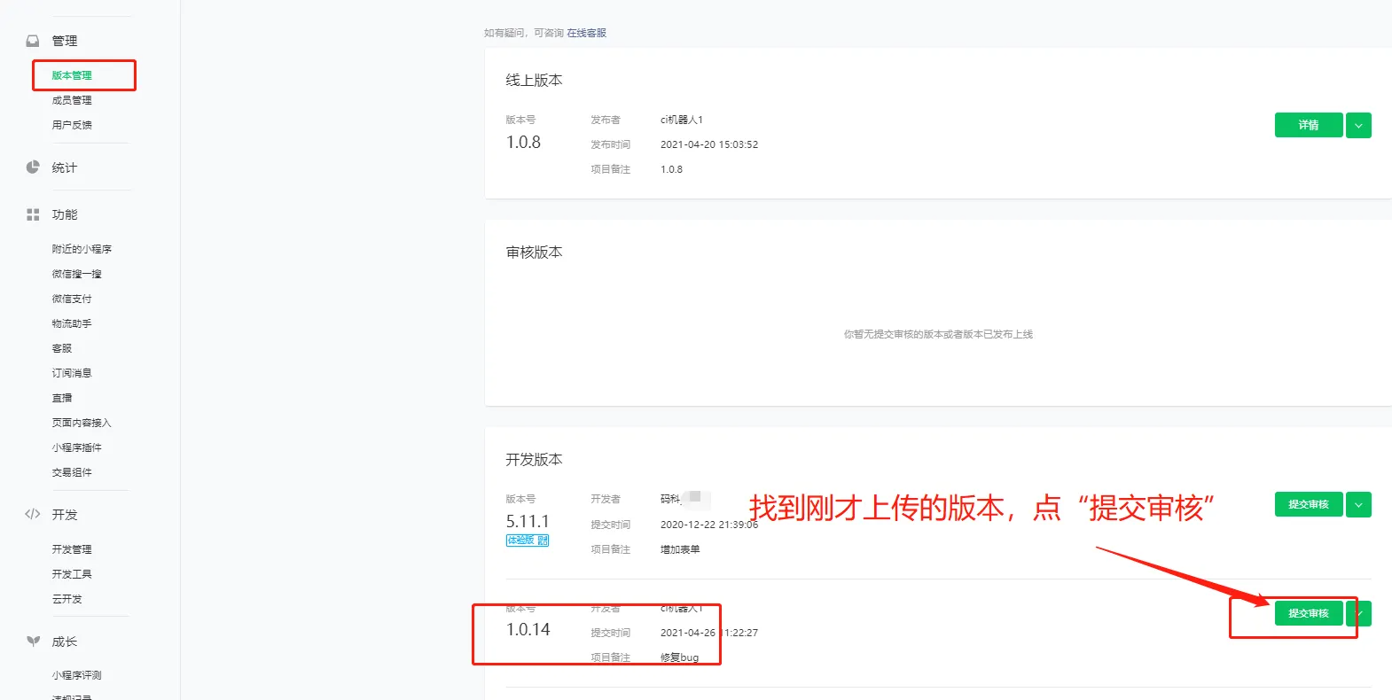This screenshot has height=700, width=1392.
Task: Open 直播 menu item
Action: tap(62, 398)
